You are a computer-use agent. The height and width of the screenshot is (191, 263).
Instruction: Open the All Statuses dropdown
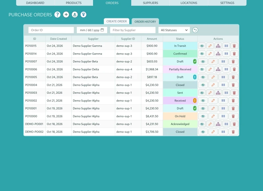[x=174, y=30]
